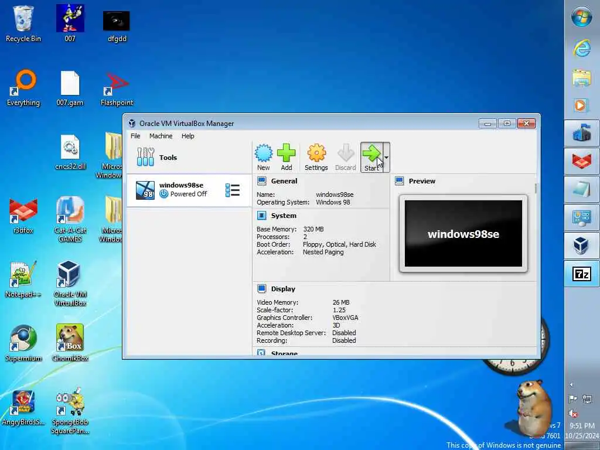Select the AngryBirds desktop shortcut
Viewport: 600px width, 450px height.
(23, 408)
